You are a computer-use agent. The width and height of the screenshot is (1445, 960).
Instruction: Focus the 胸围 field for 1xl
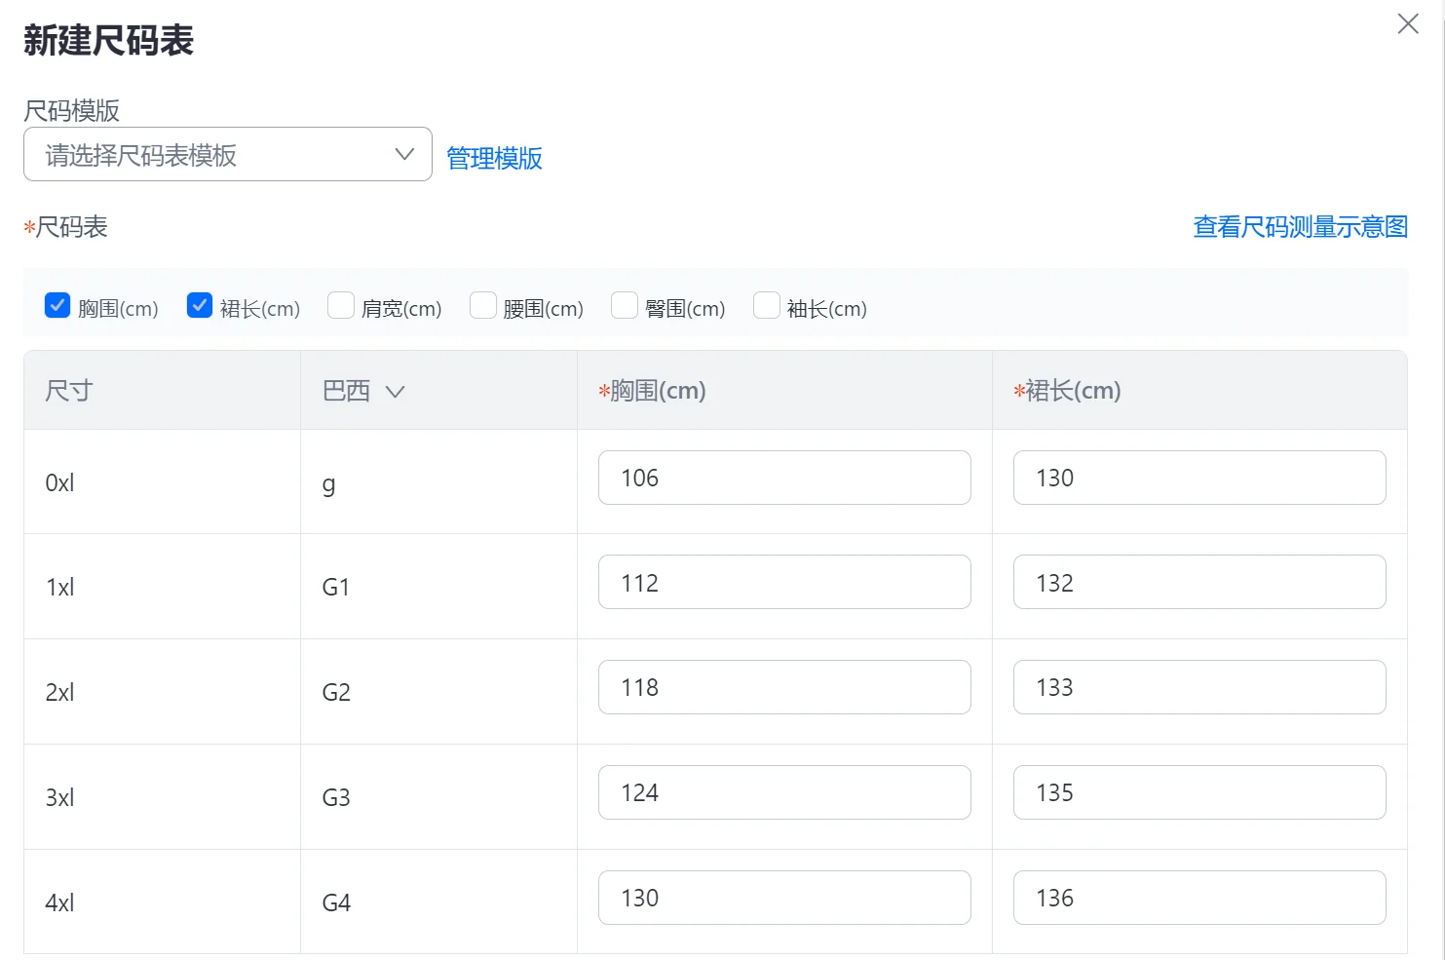(784, 582)
